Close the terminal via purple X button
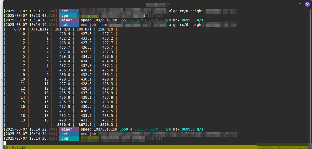This screenshot has height=149, width=312. [308, 4]
